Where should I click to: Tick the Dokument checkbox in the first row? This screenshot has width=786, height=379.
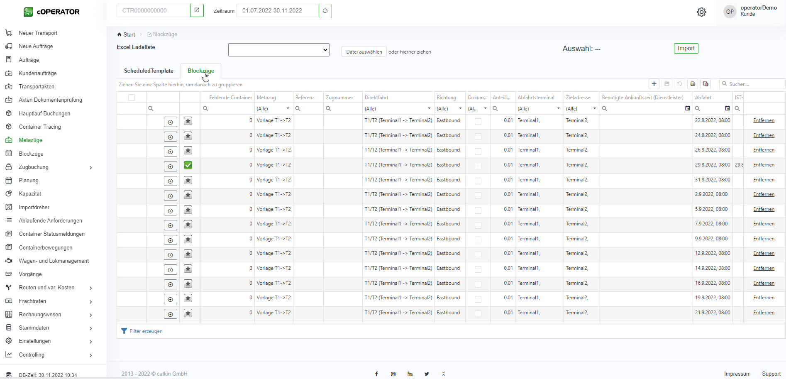pos(478,121)
